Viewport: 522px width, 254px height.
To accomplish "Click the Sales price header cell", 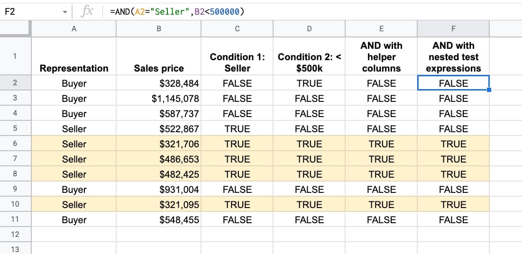I will tap(159, 56).
